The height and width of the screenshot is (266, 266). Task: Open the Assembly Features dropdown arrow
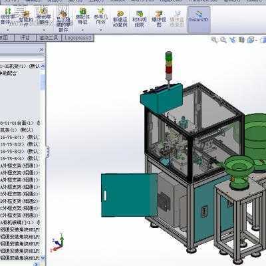click(82, 29)
